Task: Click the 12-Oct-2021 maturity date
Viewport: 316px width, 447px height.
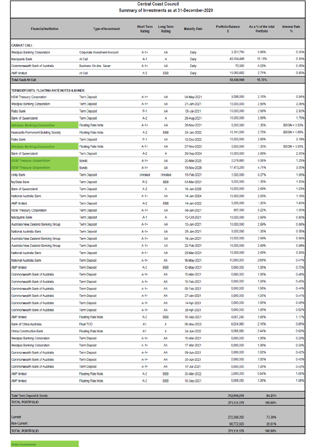Action: (193, 217)
